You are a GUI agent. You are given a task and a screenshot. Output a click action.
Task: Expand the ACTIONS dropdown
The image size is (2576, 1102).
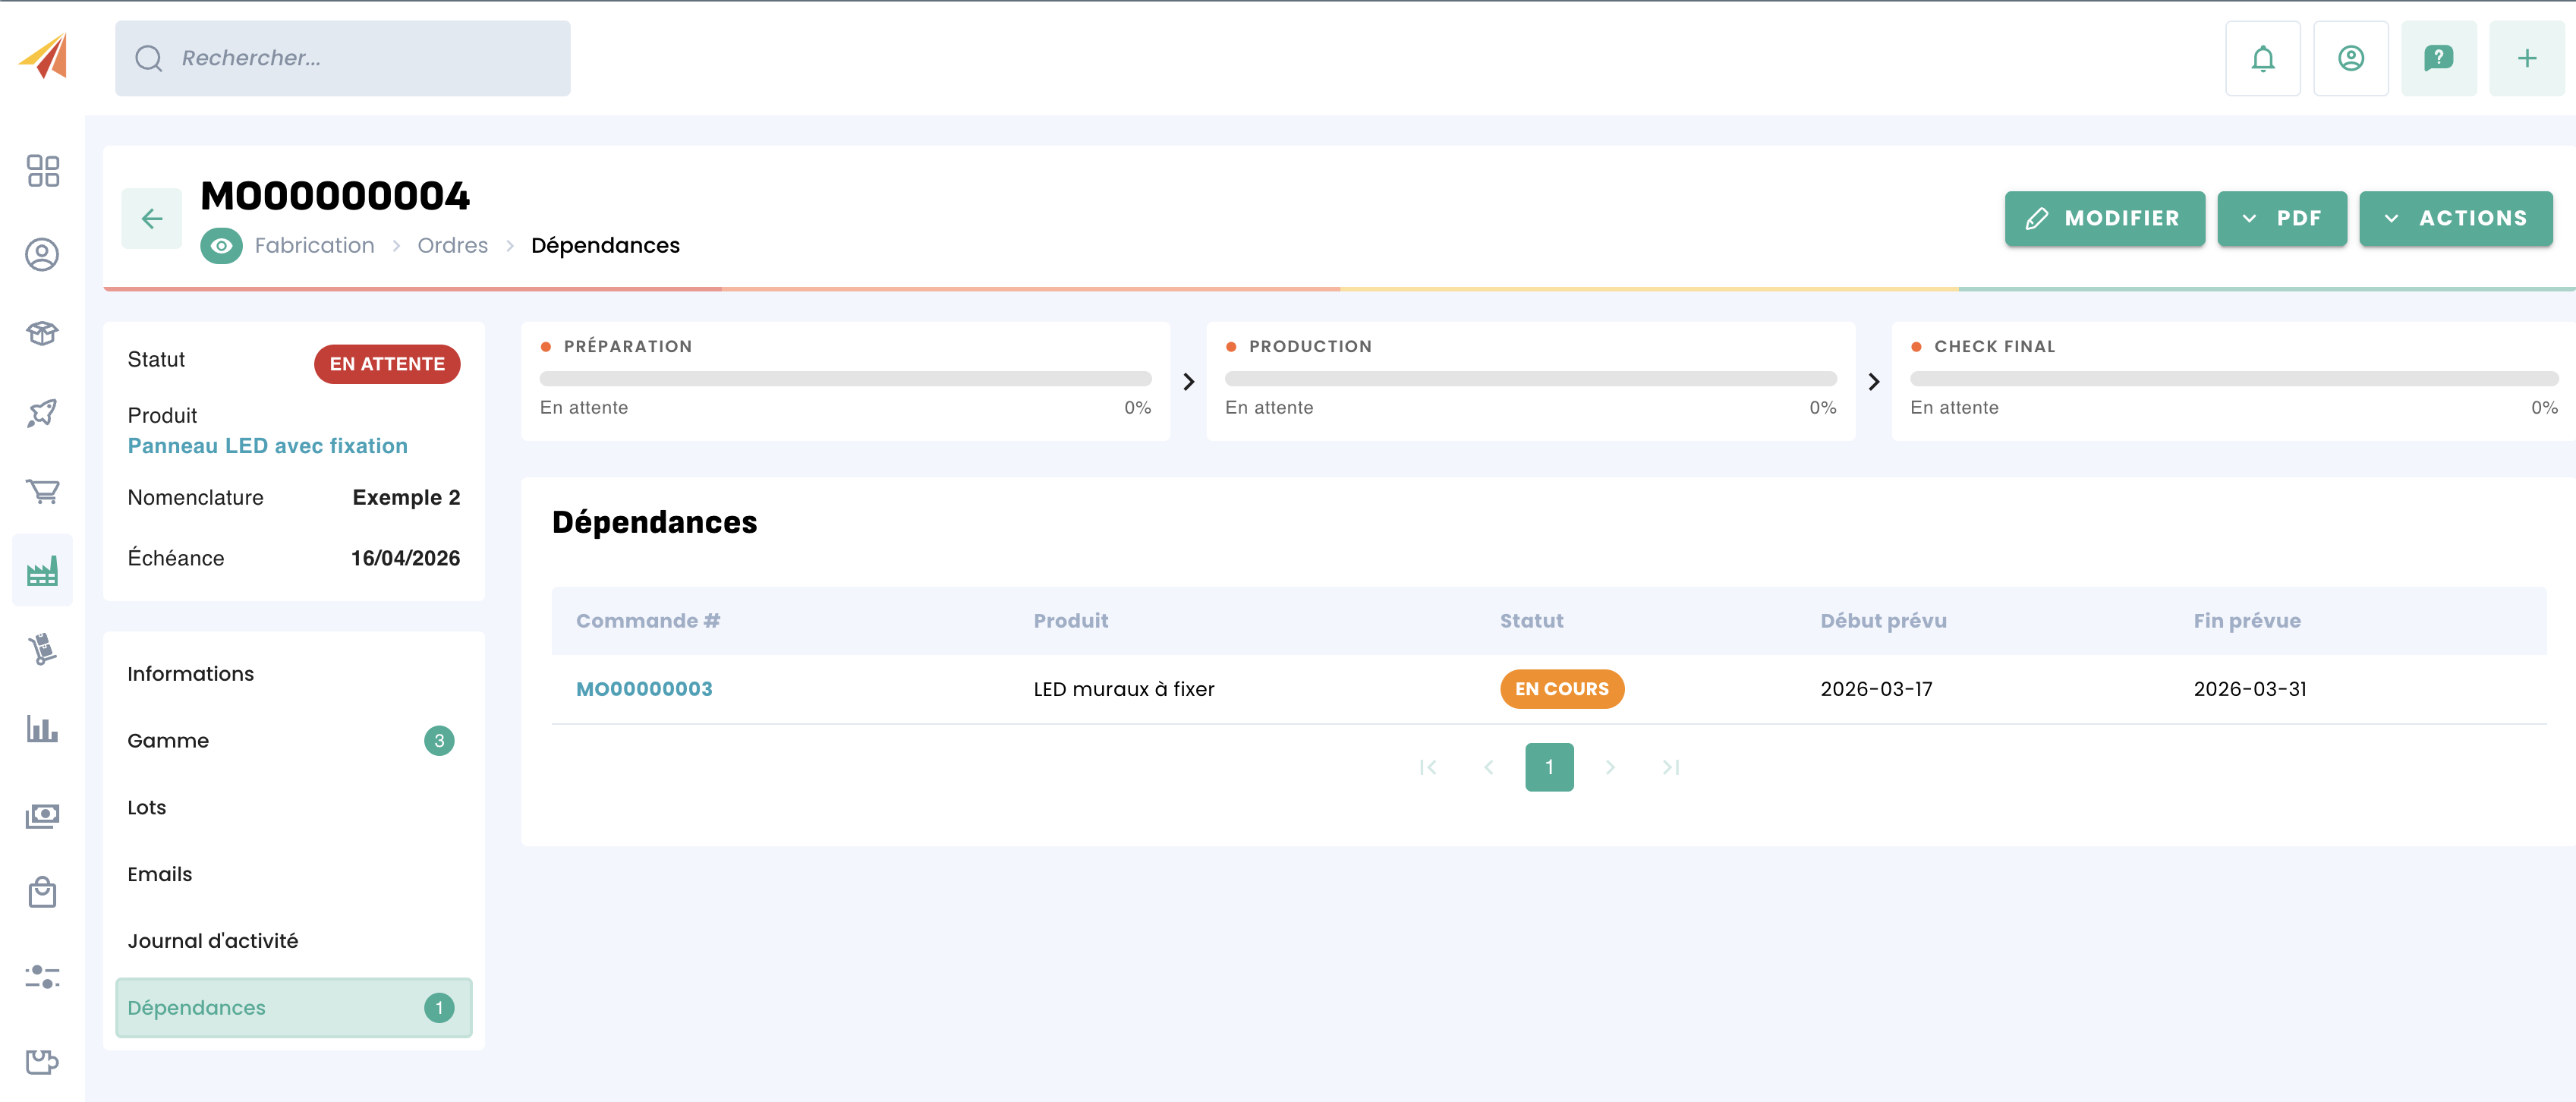pyautogui.click(x=2455, y=218)
